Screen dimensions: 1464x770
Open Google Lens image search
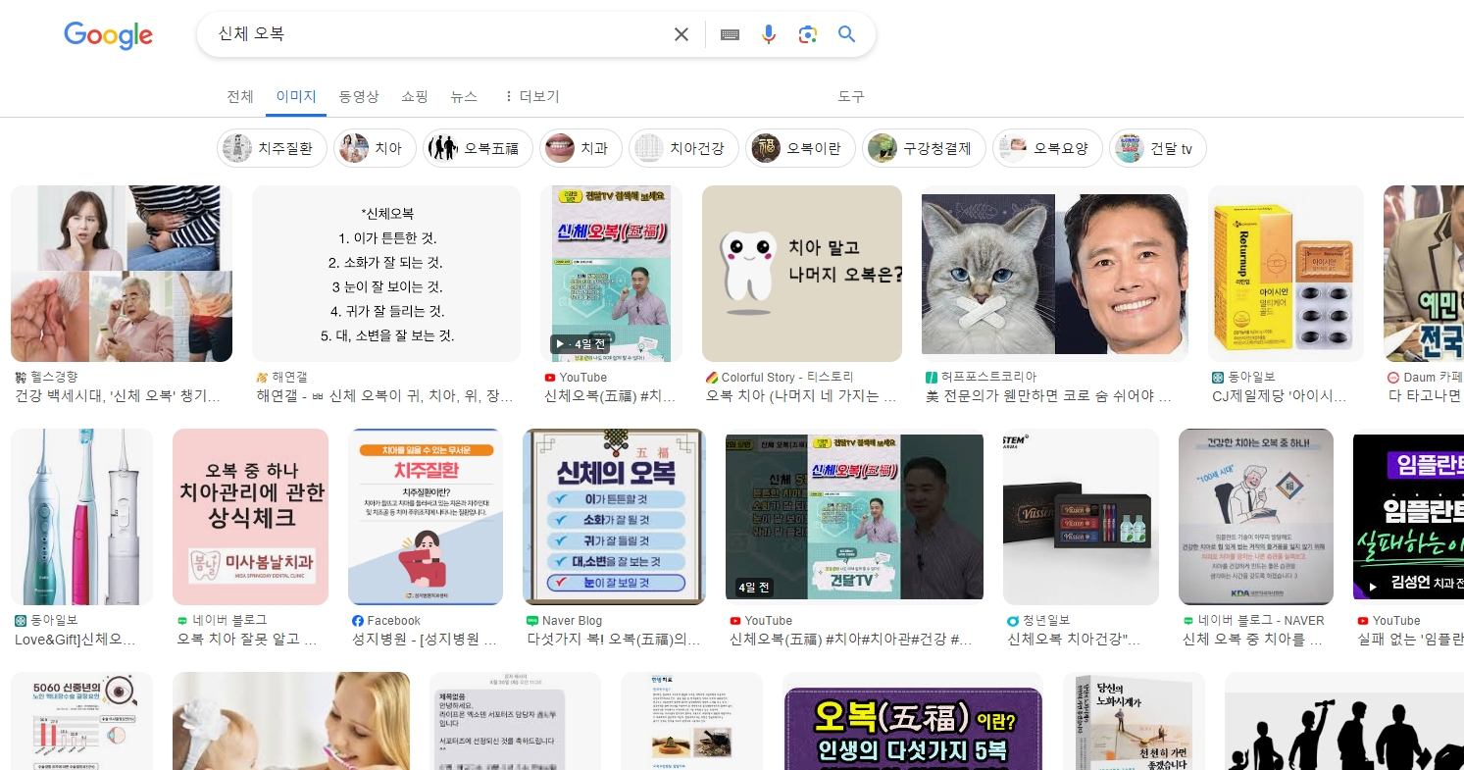807,33
